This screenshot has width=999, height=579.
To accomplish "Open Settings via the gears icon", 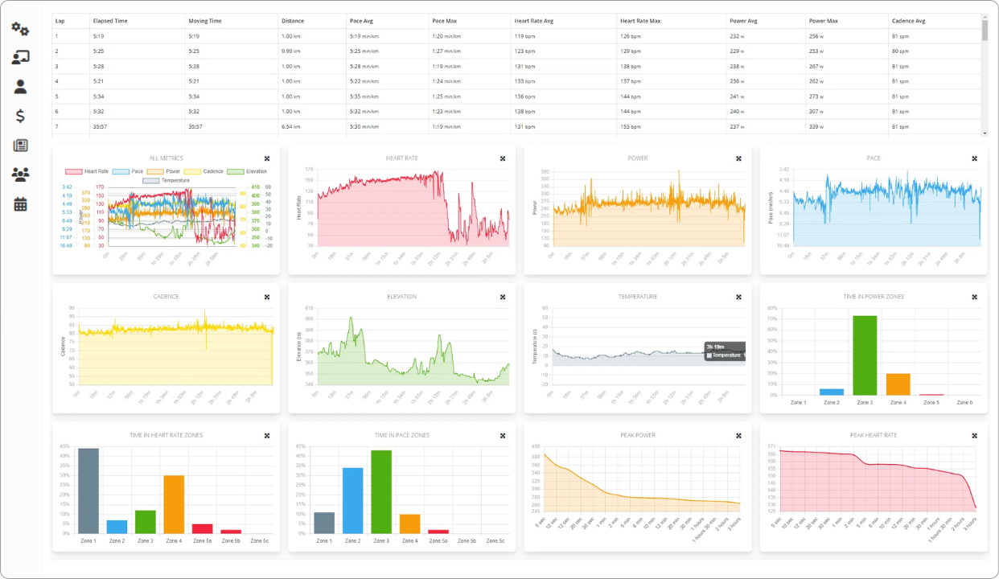I will [20, 28].
